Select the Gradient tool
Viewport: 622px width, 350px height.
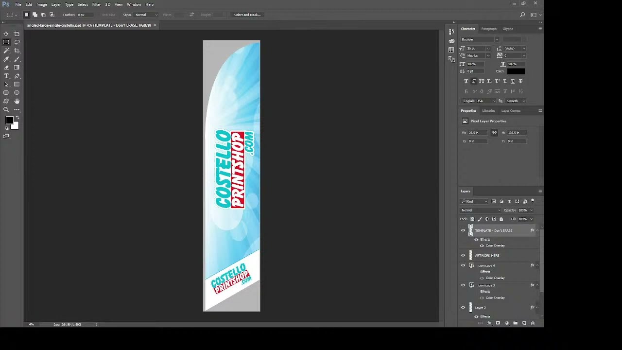click(17, 68)
